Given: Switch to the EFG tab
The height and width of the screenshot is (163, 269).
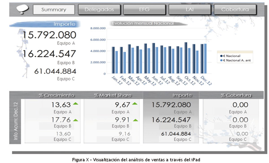Looking at the screenshot, I should coord(144,9).
